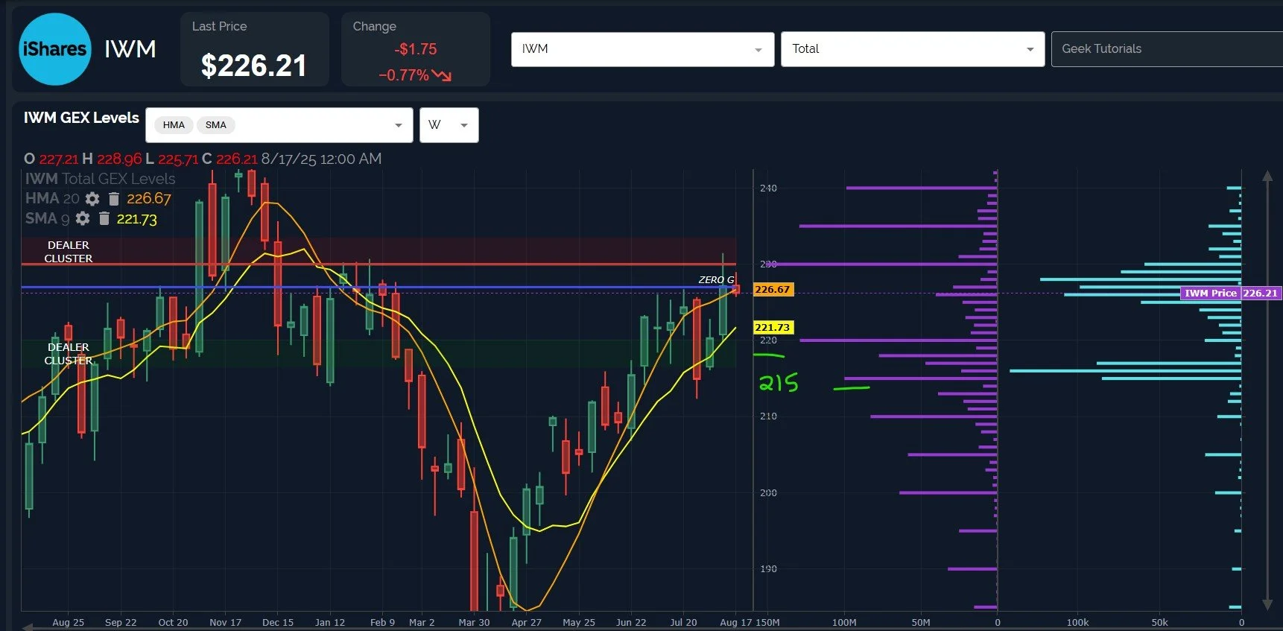Click the 150M volume axis label

767,622
